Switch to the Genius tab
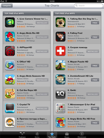Viewport: 104px width, 138px height. click(37, 135)
